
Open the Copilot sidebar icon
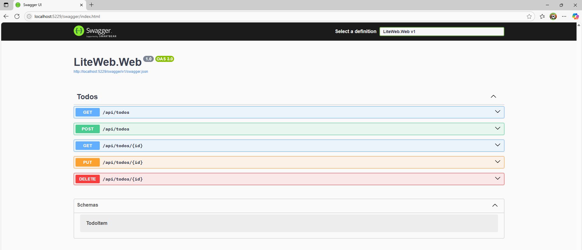(575, 16)
